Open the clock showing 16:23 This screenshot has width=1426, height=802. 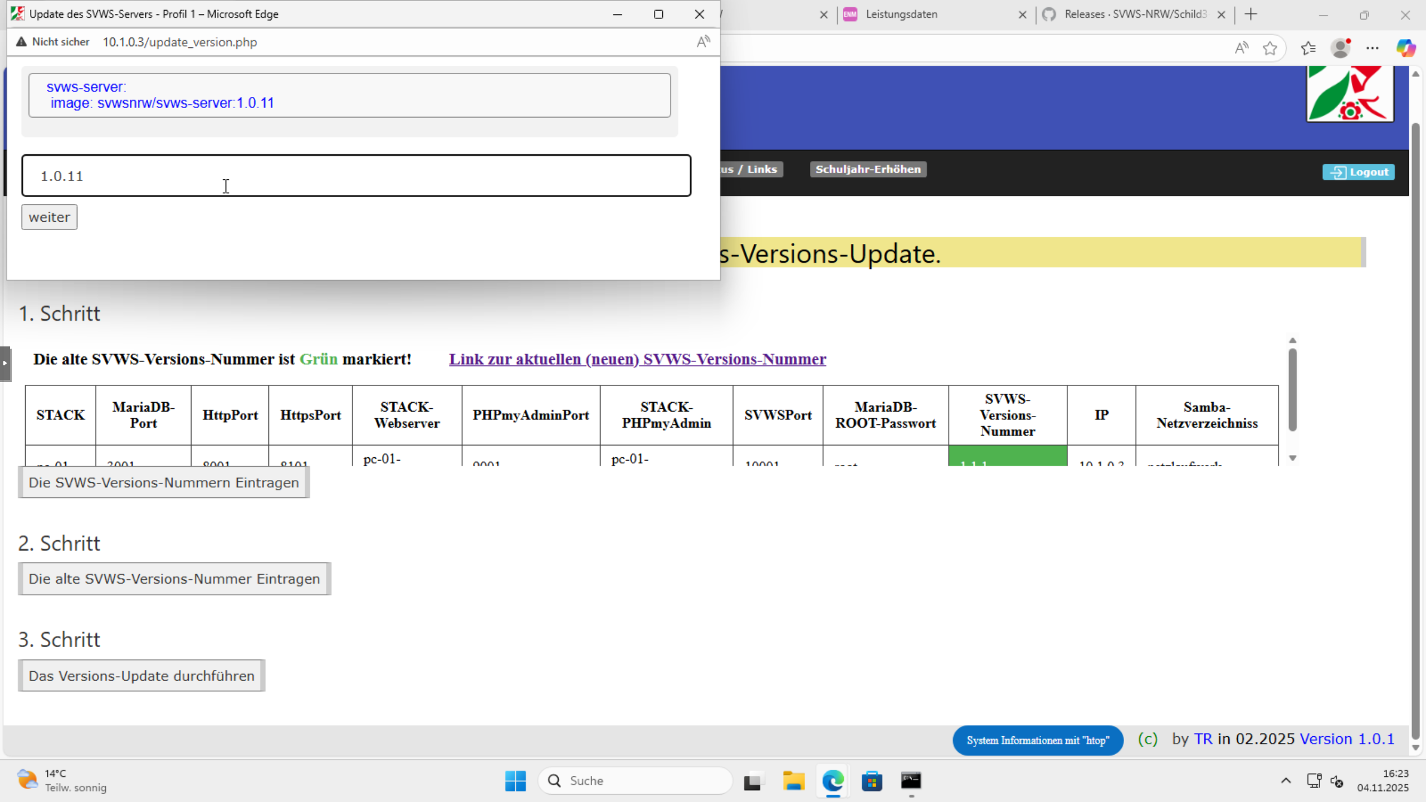1383,781
